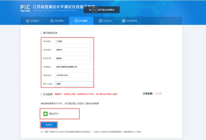Open the 收件省份 dropdown showing 江苏省
Screen dimensions: 206x140
click(74, 41)
